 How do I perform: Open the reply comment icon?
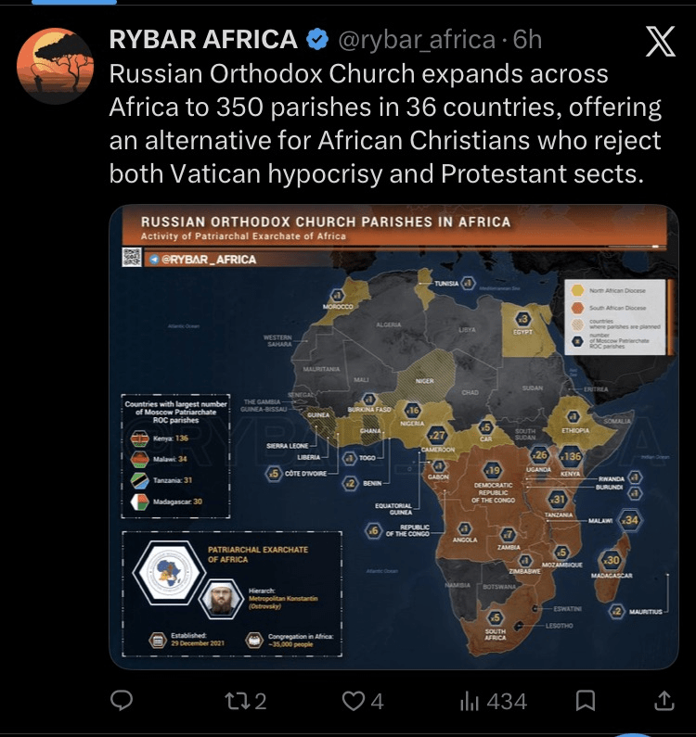tap(122, 701)
